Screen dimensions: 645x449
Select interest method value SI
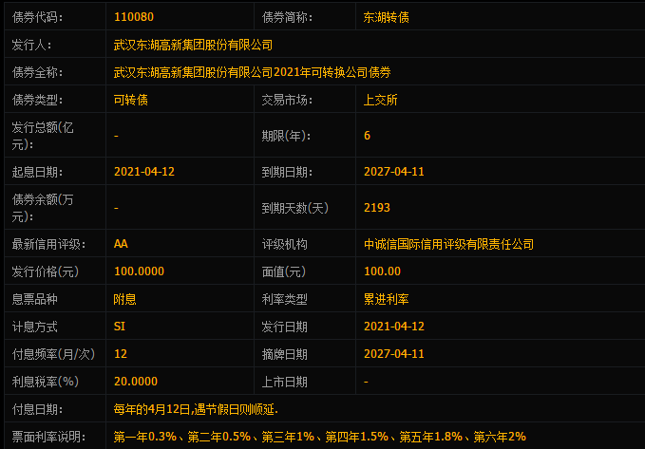click(120, 327)
